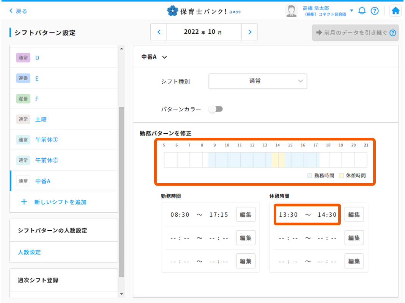Go to next month with right arrow
This screenshot has height=303, width=405.
250,32
